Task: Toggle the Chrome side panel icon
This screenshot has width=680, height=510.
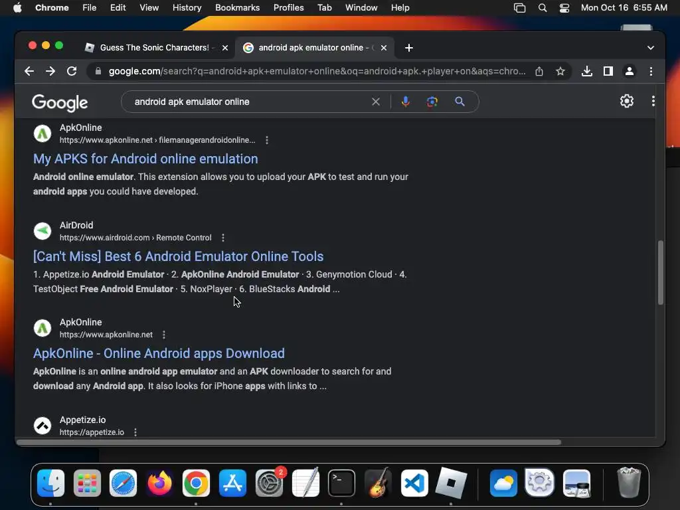Action: (x=608, y=71)
